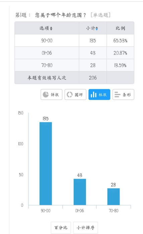Toggle 小计排序 button
This screenshot has height=234, width=143.
pyautogui.click(x=85, y=228)
